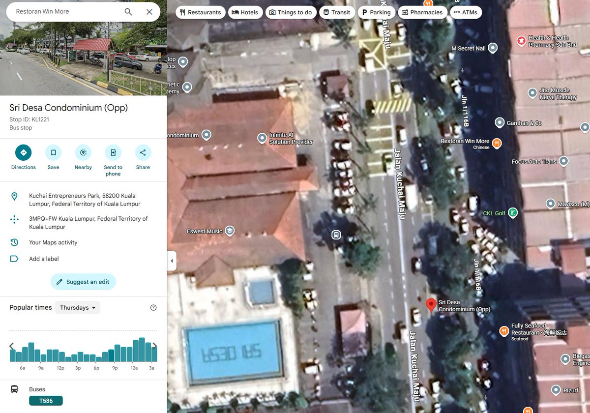Filter map by Pharmacies
This screenshot has height=413, width=590.
(x=422, y=12)
